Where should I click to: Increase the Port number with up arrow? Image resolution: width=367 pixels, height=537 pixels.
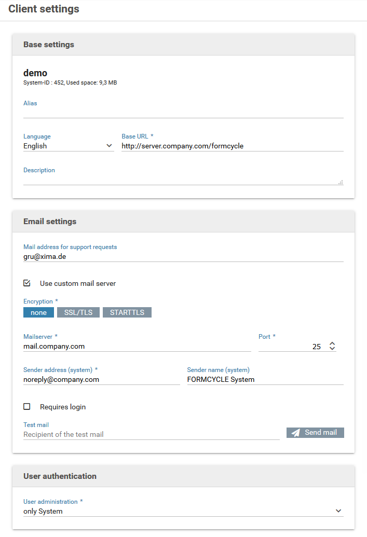[332, 344]
